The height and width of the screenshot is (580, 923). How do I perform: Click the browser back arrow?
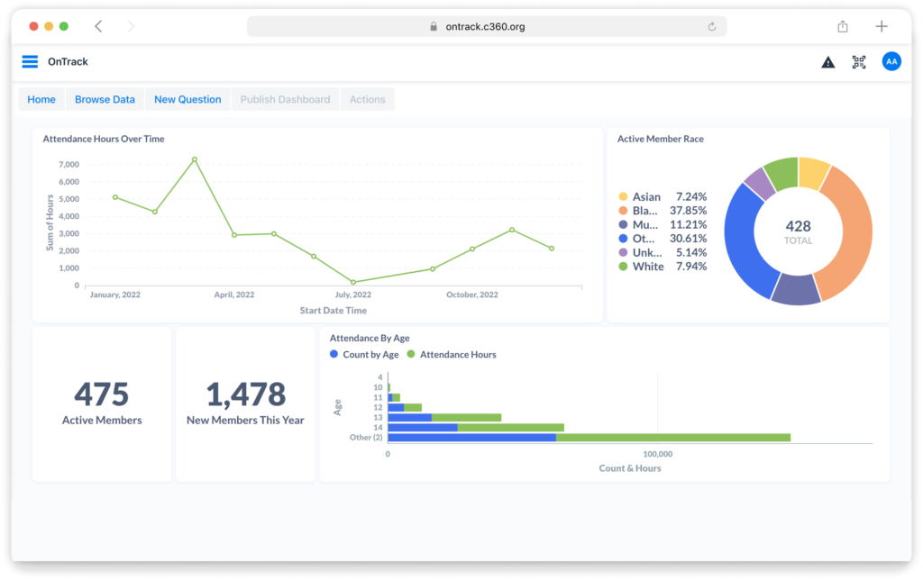click(98, 26)
